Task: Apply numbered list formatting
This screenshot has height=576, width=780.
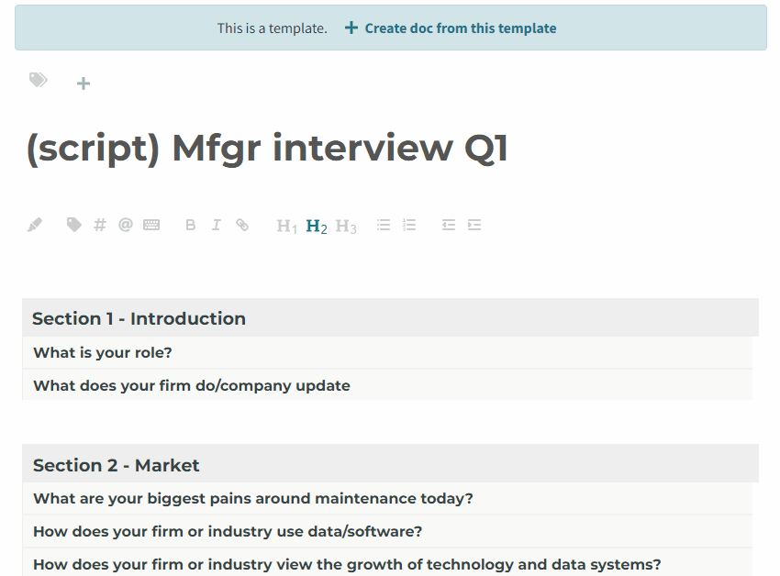Action: click(409, 225)
